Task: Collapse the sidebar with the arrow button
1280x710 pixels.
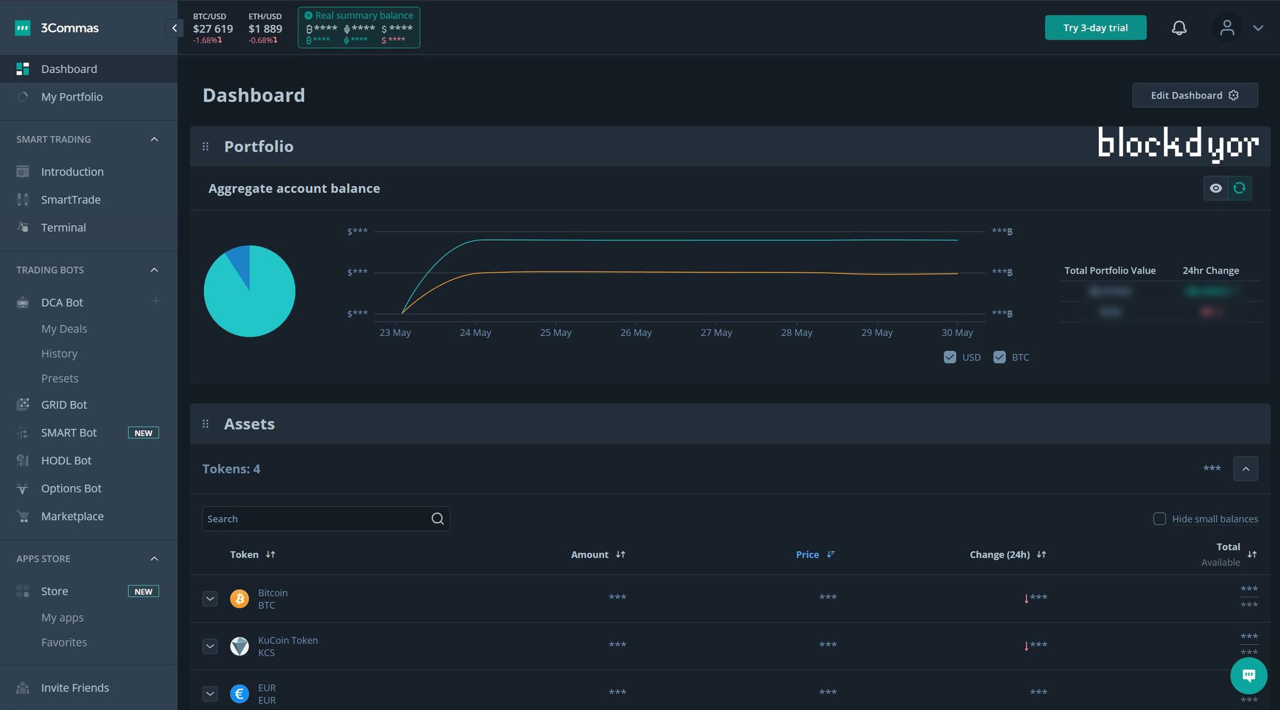Action: 174,28
